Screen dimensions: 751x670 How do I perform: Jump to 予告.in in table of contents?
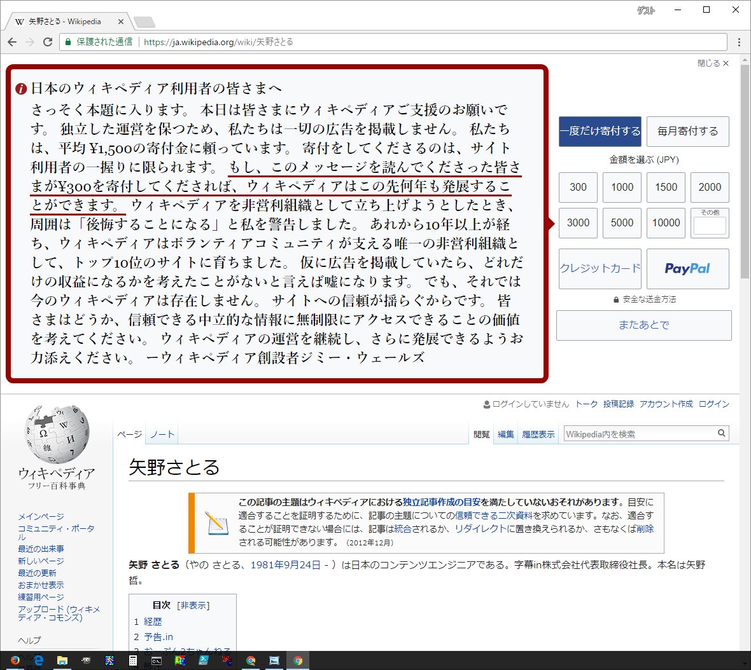coord(158,637)
